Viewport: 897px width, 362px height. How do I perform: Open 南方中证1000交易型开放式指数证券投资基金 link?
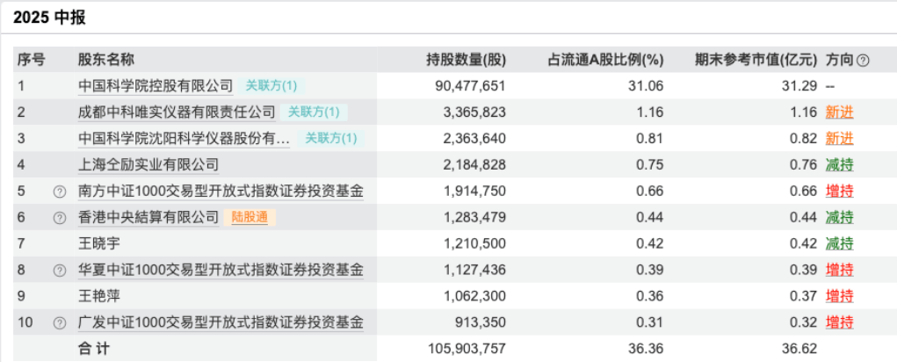tap(220, 192)
